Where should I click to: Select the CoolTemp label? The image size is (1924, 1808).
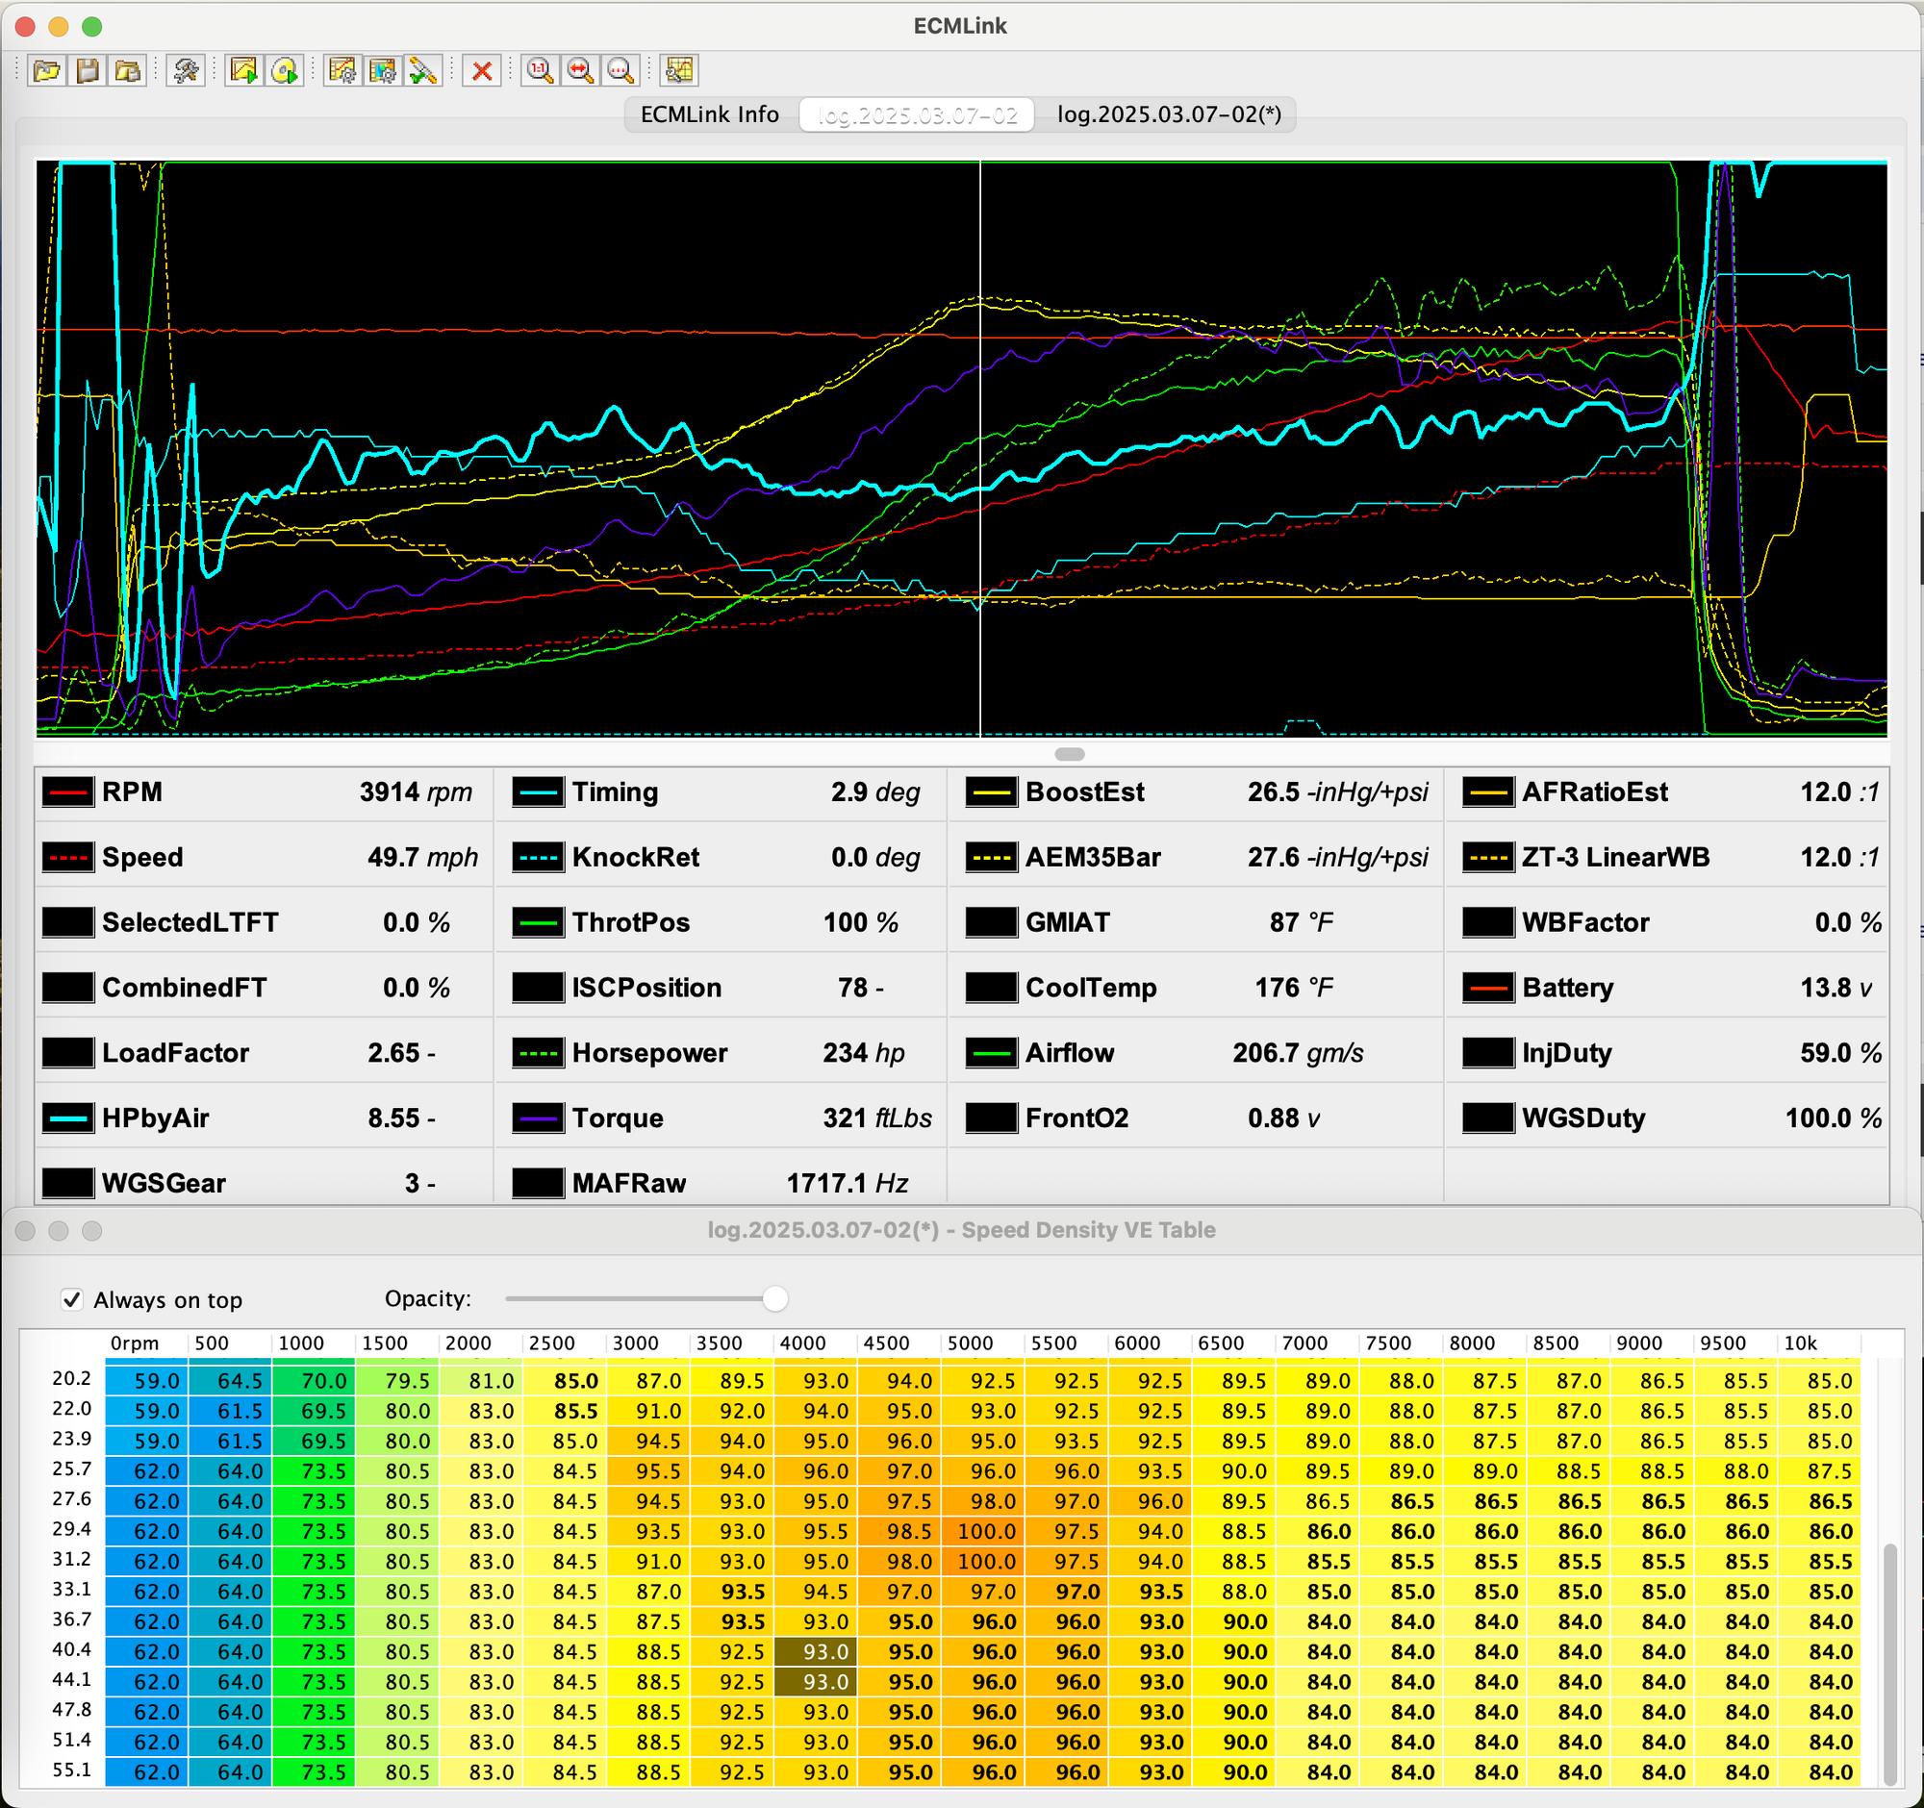click(1091, 988)
